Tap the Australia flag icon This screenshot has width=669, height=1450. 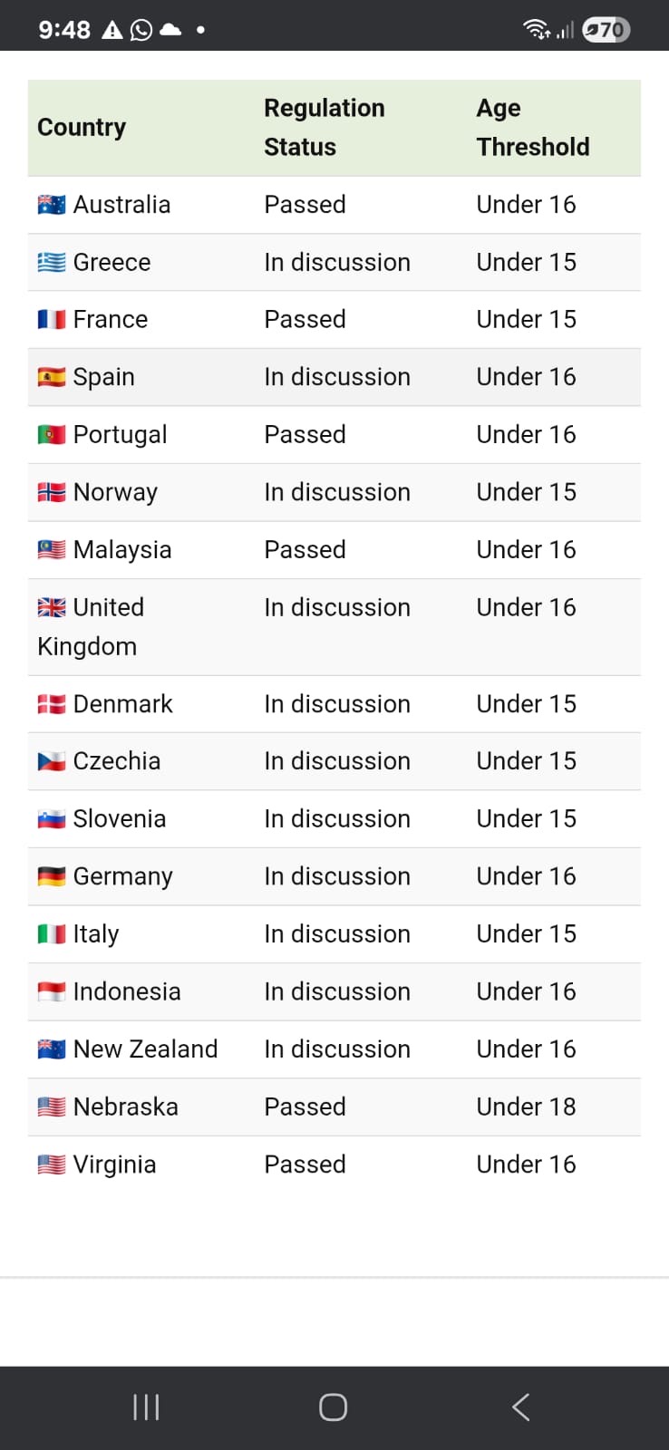[52, 205]
